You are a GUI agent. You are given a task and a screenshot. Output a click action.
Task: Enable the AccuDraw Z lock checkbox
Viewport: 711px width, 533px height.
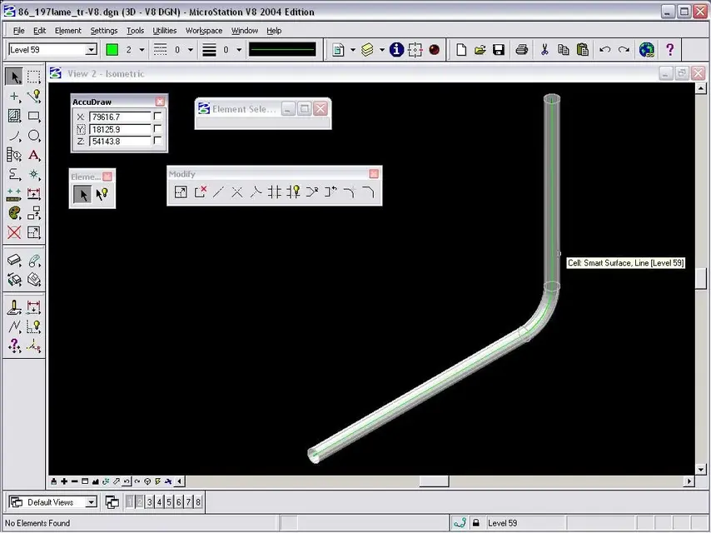[158, 142]
